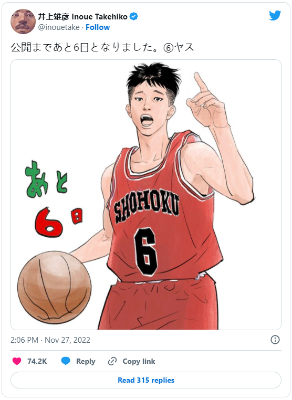Open the 井上雄彦 Inoue Takehiko display name
Viewport: 292px width, 400px height.
coord(82,17)
